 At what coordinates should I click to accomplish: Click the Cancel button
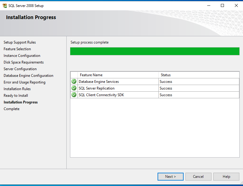[198, 177]
